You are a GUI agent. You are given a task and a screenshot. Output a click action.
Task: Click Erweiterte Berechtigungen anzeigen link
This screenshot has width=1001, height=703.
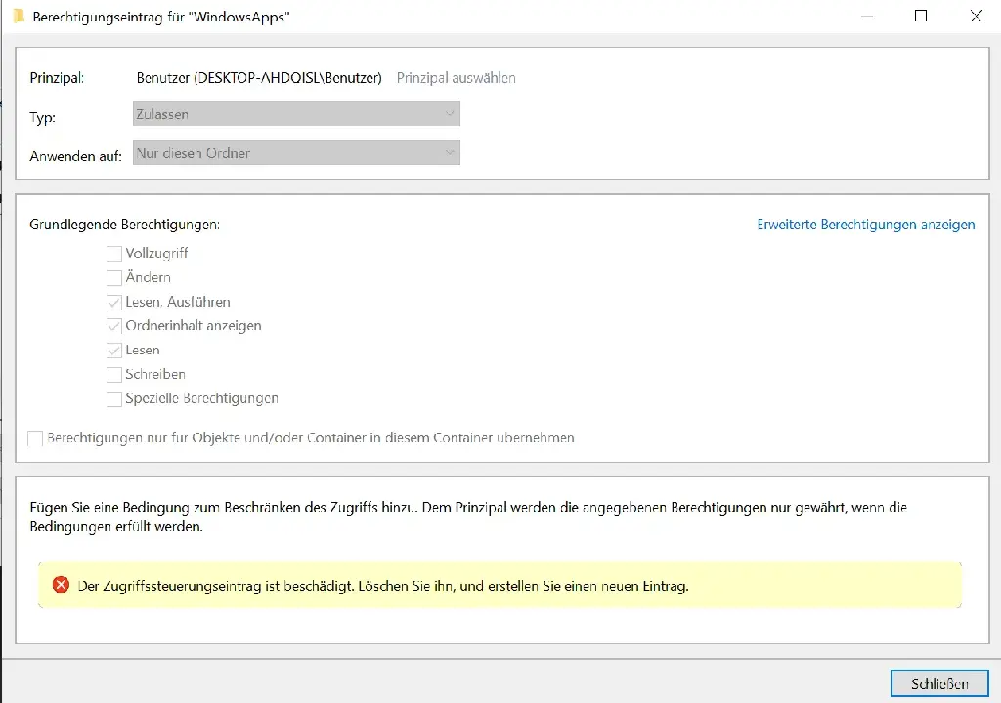(866, 225)
